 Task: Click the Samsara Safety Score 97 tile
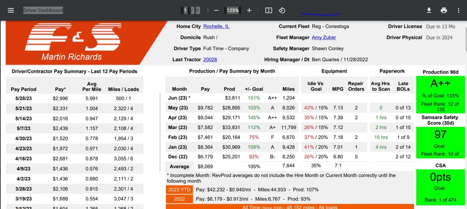coord(440,142)
